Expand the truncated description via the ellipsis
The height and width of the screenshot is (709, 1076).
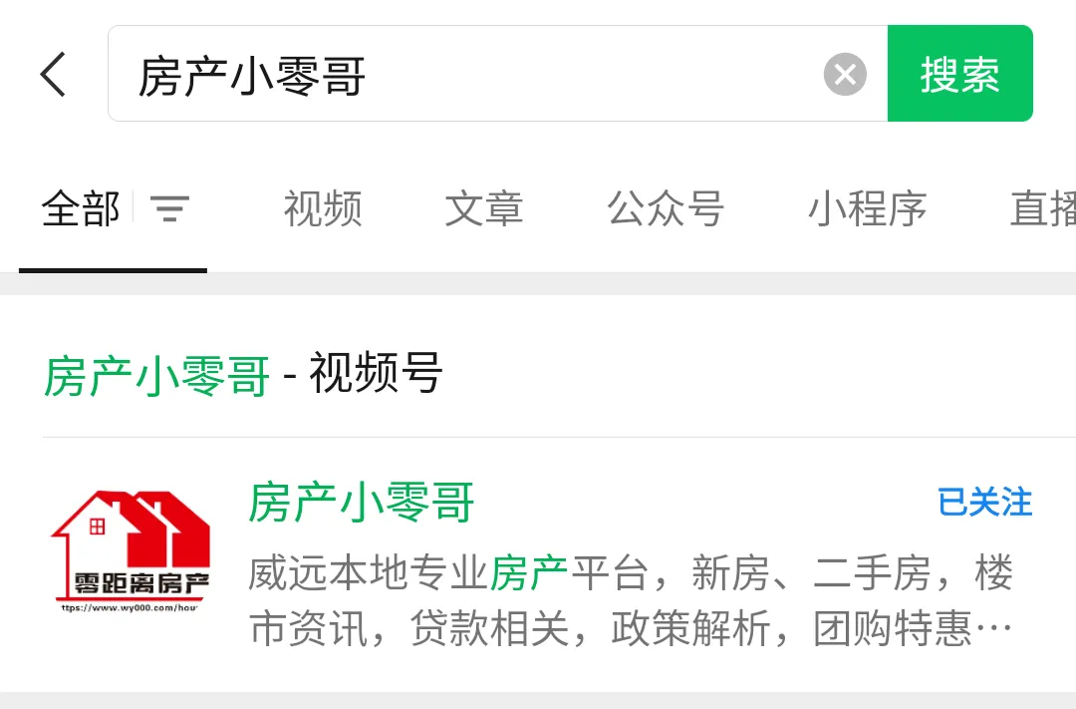click(993, 628)
